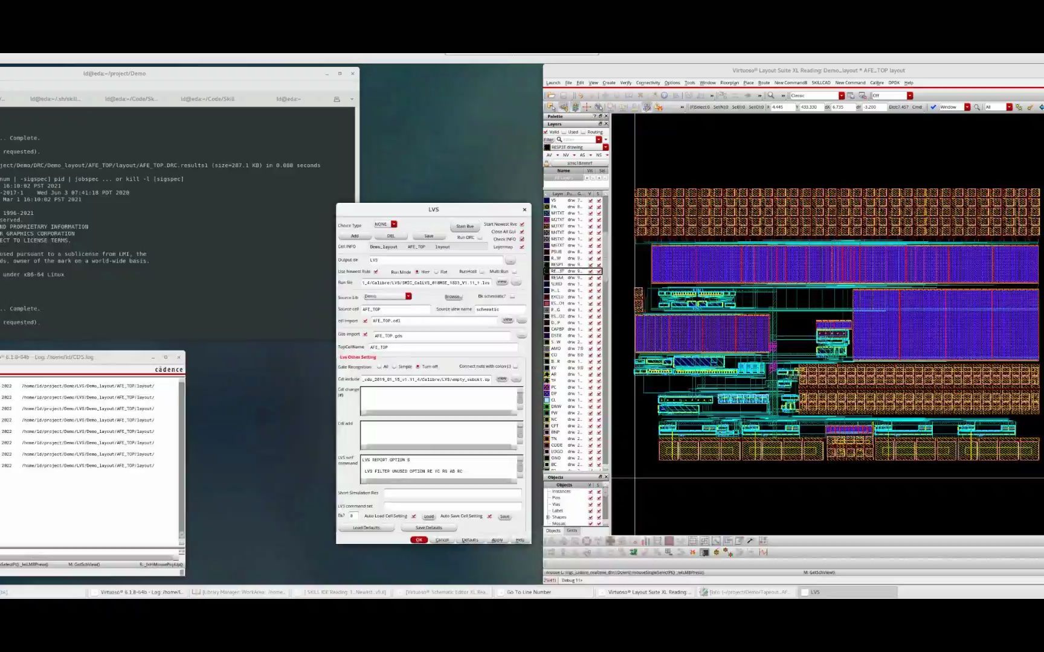Screen dimensions: 1044x652
Task: Toggle Check INFO checkbox
Action: pyautogui.click(x=522, y=239)
